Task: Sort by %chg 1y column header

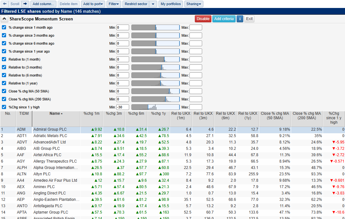Action: pos(158,119)
